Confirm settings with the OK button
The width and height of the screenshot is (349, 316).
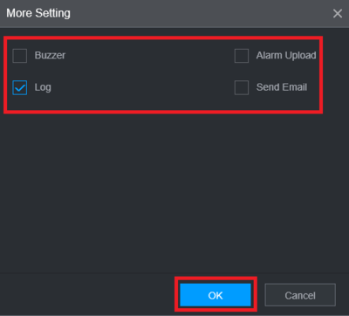[216, 295]
